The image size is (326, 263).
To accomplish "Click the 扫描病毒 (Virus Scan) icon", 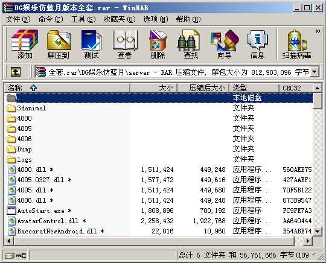I will (x=296, y=44).
